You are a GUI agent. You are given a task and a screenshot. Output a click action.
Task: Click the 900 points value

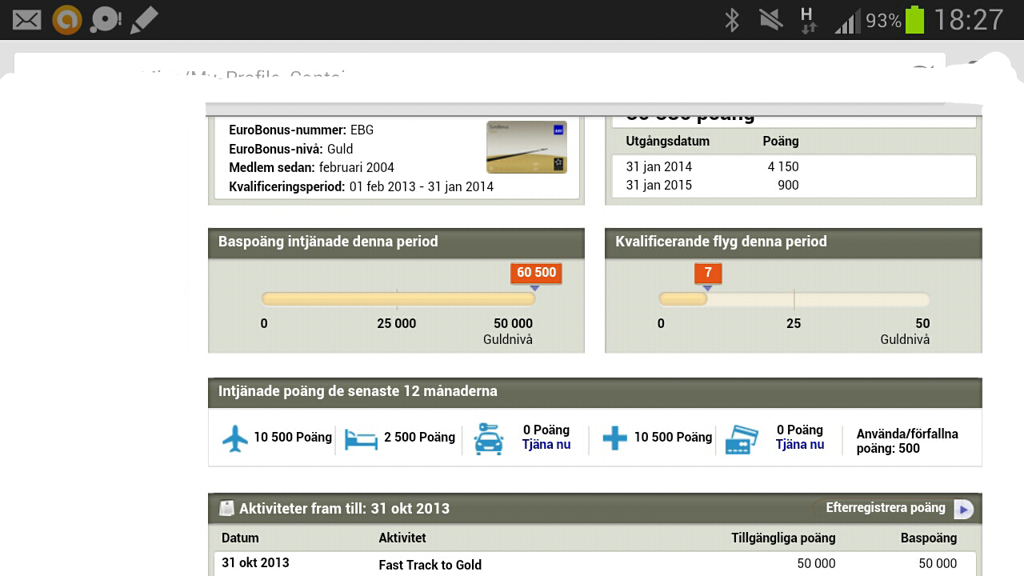[x=788, y=185]
